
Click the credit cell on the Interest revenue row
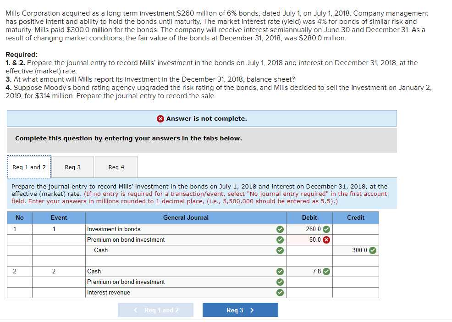pyautogui.click(x=355, y=292)
